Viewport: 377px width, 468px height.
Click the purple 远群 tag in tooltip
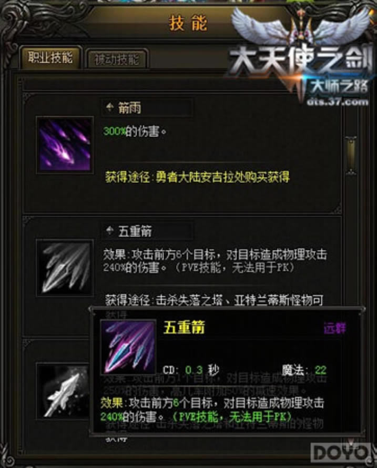point(334,328)
